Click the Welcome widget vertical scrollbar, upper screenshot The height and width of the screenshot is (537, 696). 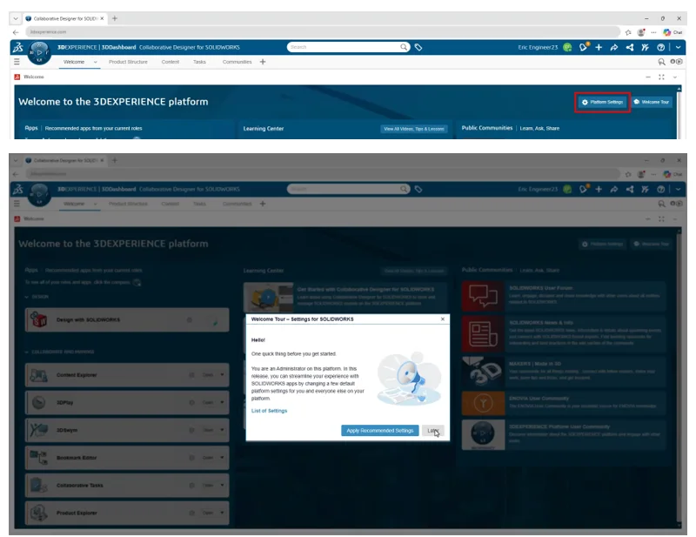[679, 112]
